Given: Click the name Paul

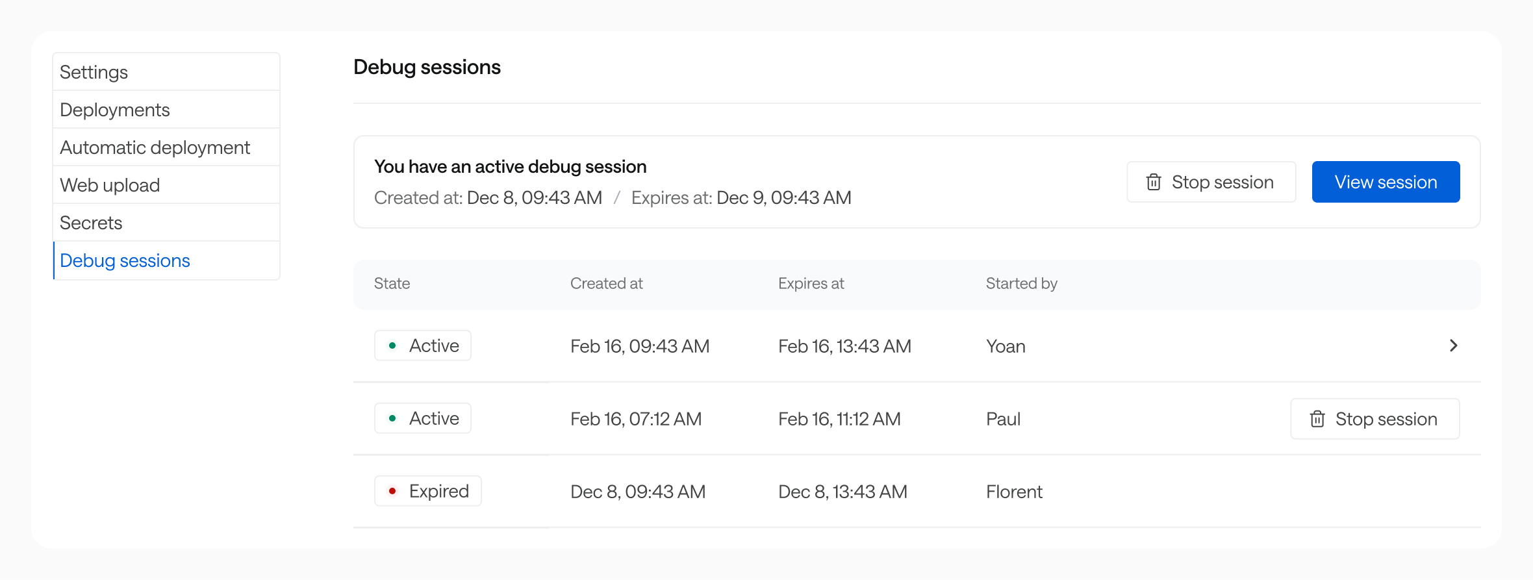Looking at the screenshot, I should coord(1003,419).
